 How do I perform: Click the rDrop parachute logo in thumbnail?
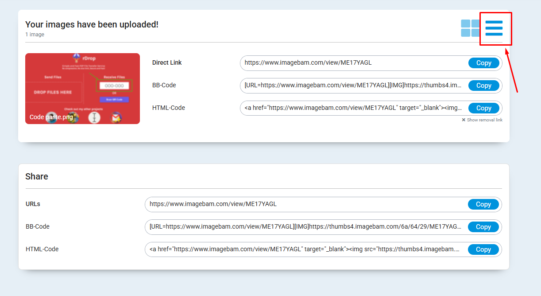[76, 57]
